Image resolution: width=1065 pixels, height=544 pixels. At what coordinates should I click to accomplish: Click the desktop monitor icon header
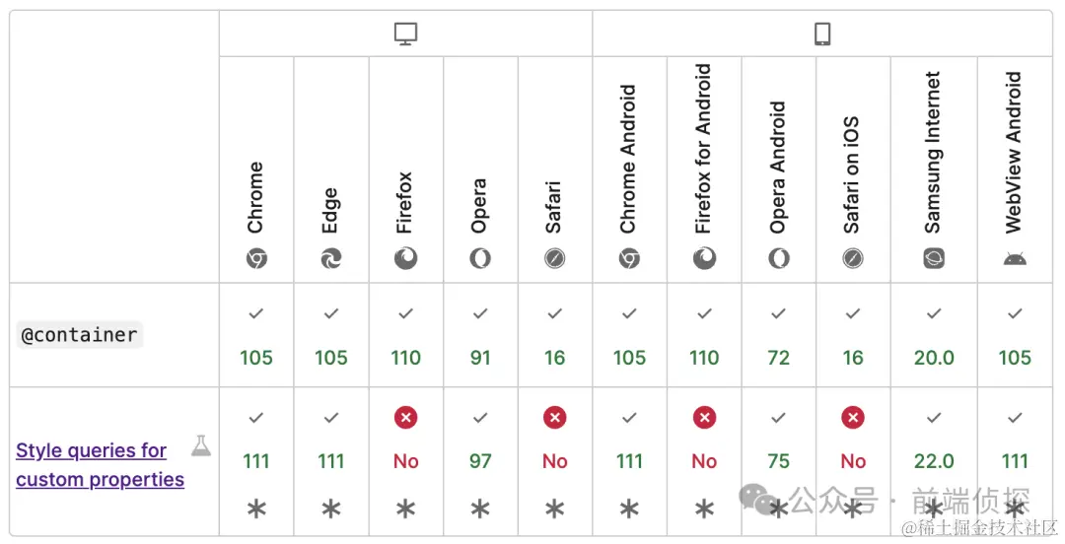point(405,34)
